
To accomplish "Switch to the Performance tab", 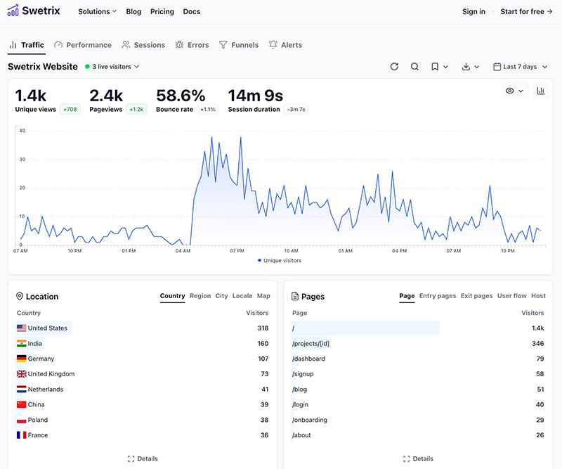I will (82, 44).
